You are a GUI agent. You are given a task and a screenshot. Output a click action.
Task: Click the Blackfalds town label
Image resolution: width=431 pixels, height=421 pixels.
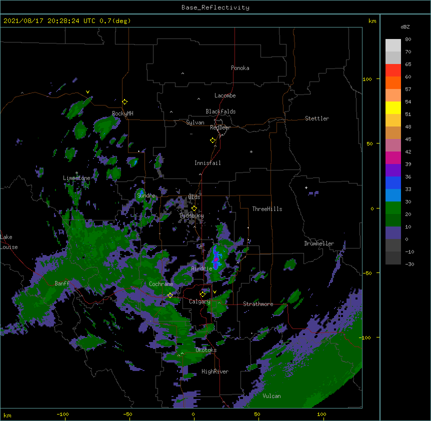pyautogui.click(x=220, y=111)
